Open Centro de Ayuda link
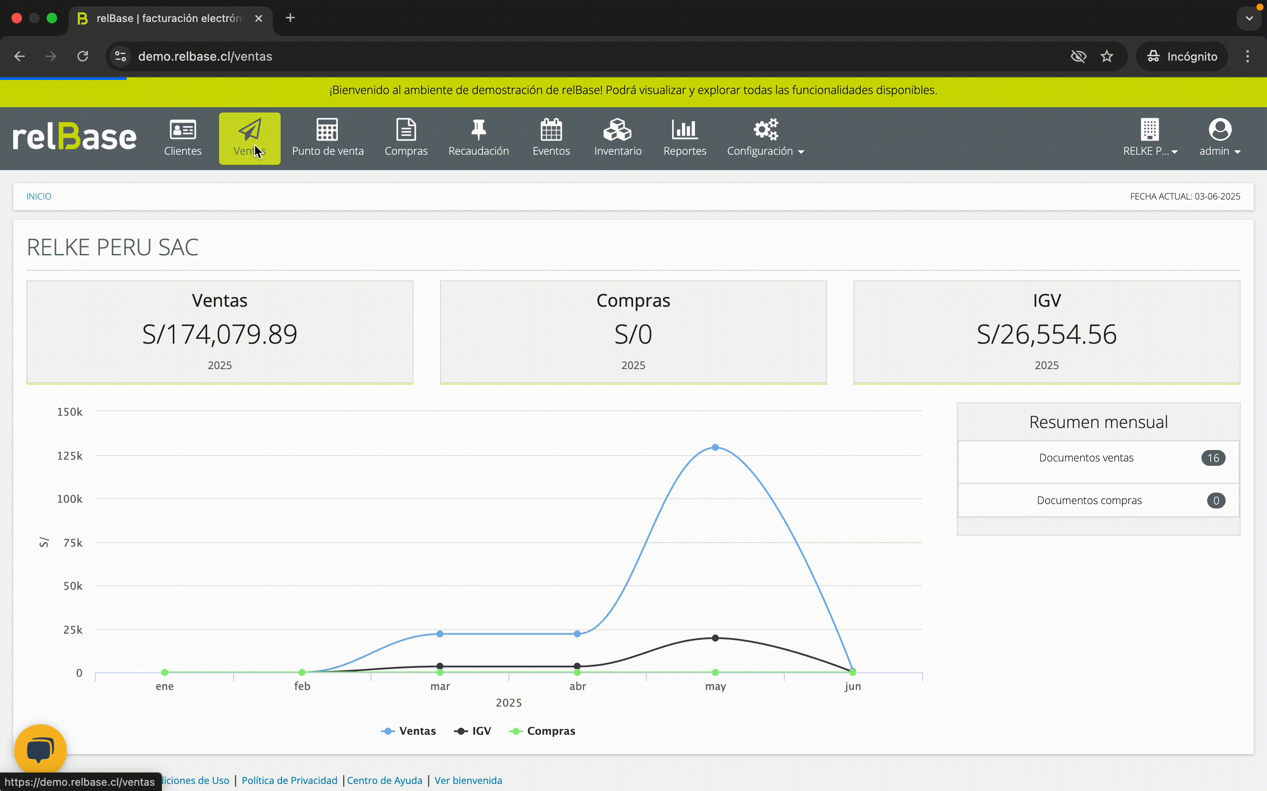1267x791 pixels. pyautogui.click(x=384, y=780)
